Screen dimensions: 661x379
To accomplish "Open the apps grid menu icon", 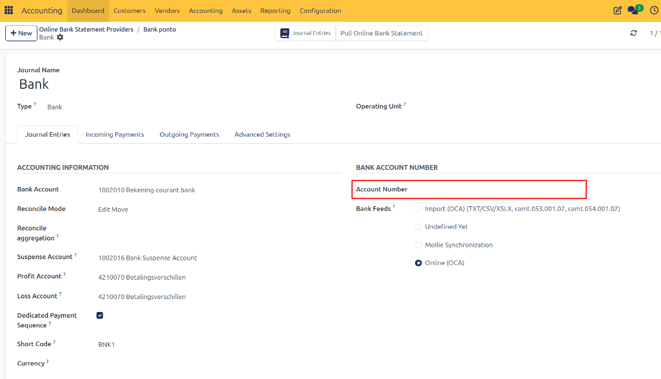I will pos(9,10).
